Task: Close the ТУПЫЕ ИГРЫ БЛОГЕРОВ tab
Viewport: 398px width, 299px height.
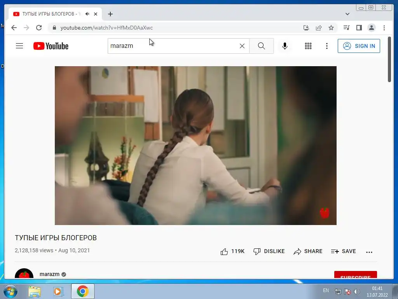Action: (x=96, y=14)
